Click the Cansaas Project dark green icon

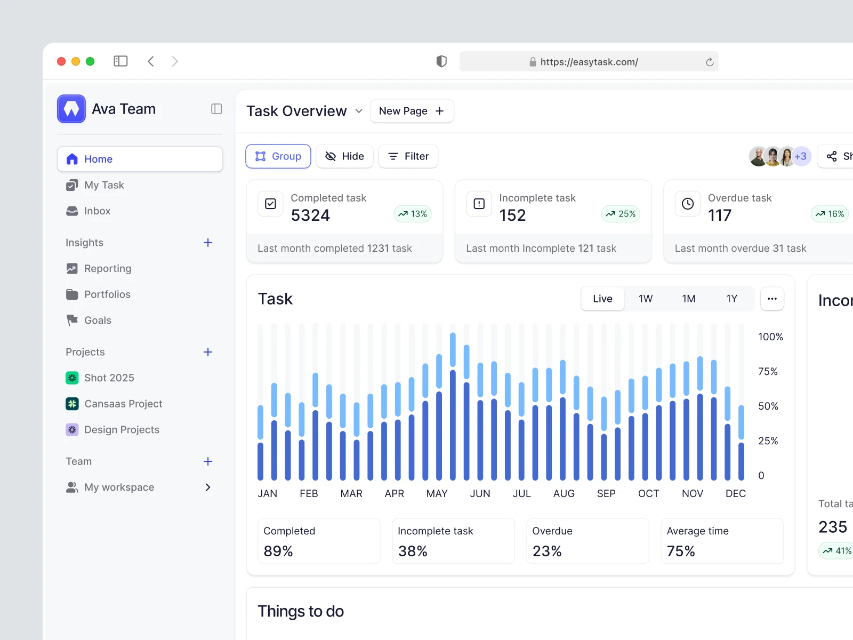click(72, 404)
